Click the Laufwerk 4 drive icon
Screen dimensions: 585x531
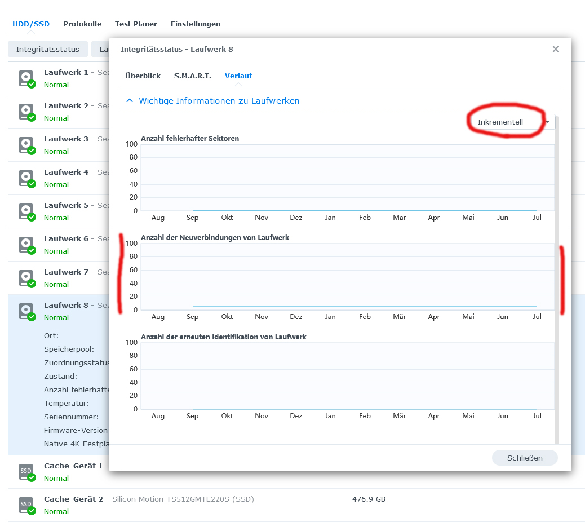(x=27, y=179)
